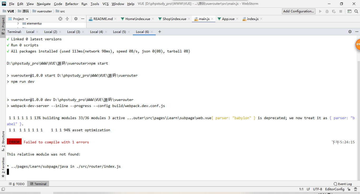
Task: Click the orange notification badge icon
Action: tap(357, 45)
